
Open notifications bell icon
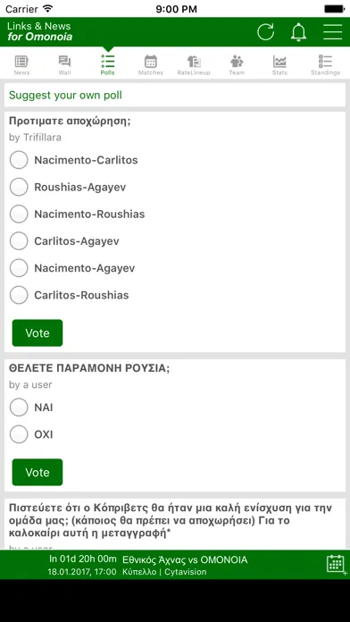[299, 32]
